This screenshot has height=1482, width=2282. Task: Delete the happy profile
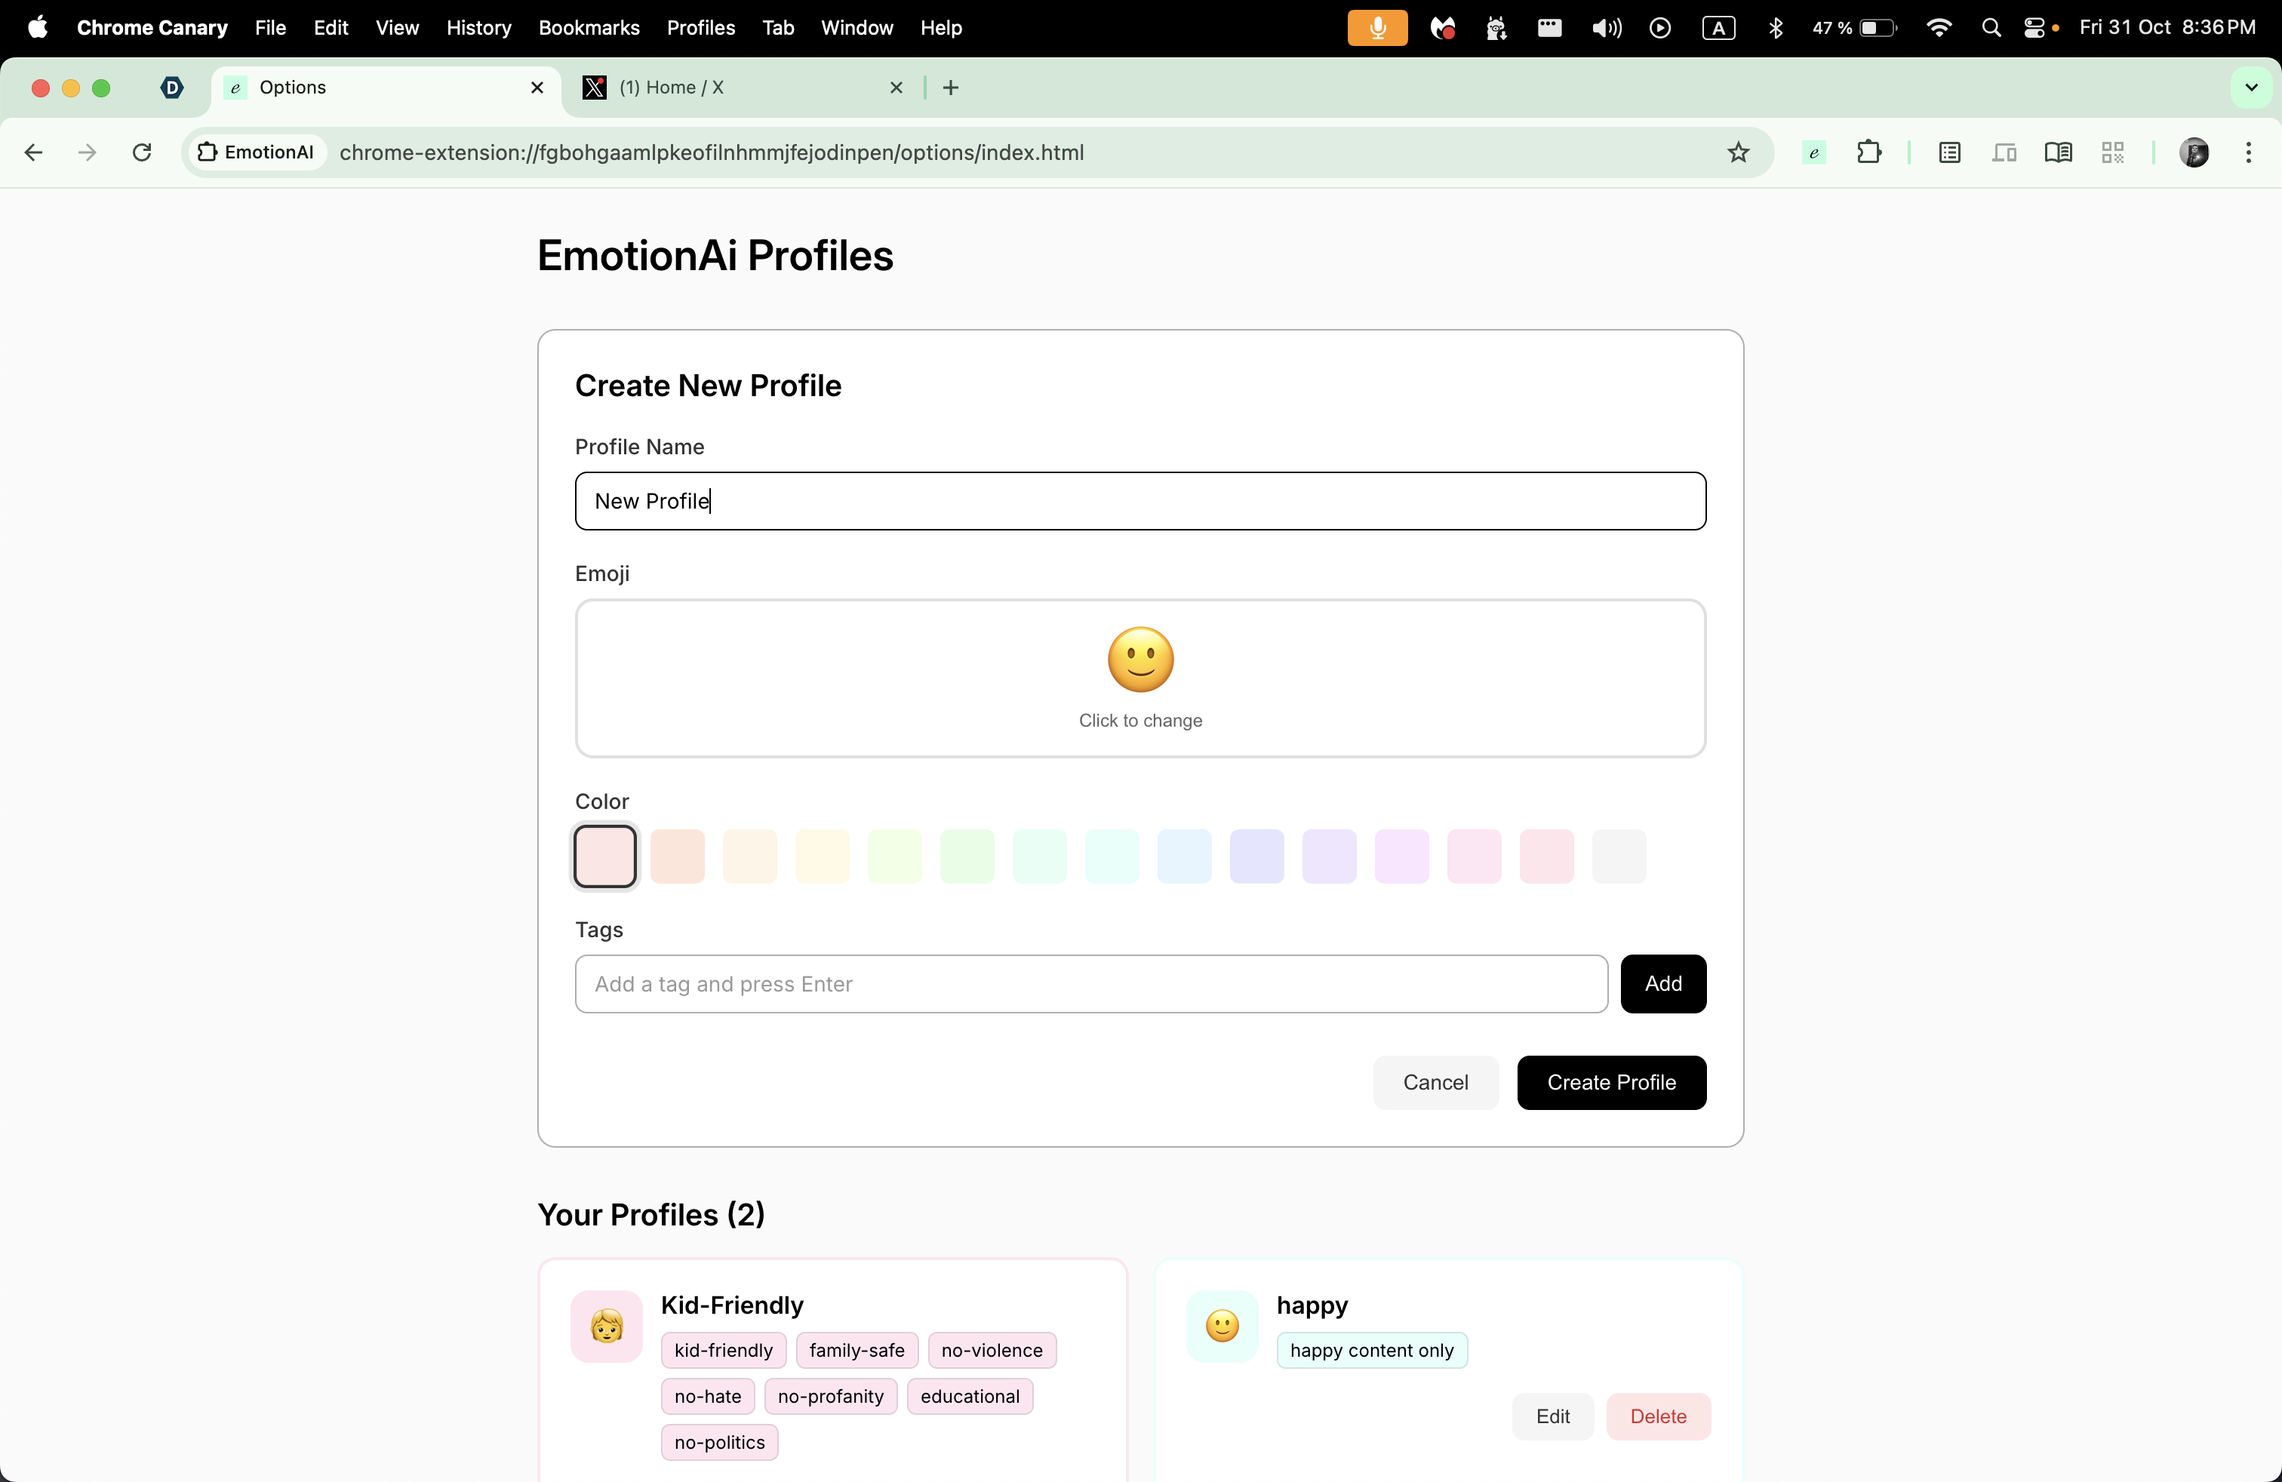[1658, 1416]
